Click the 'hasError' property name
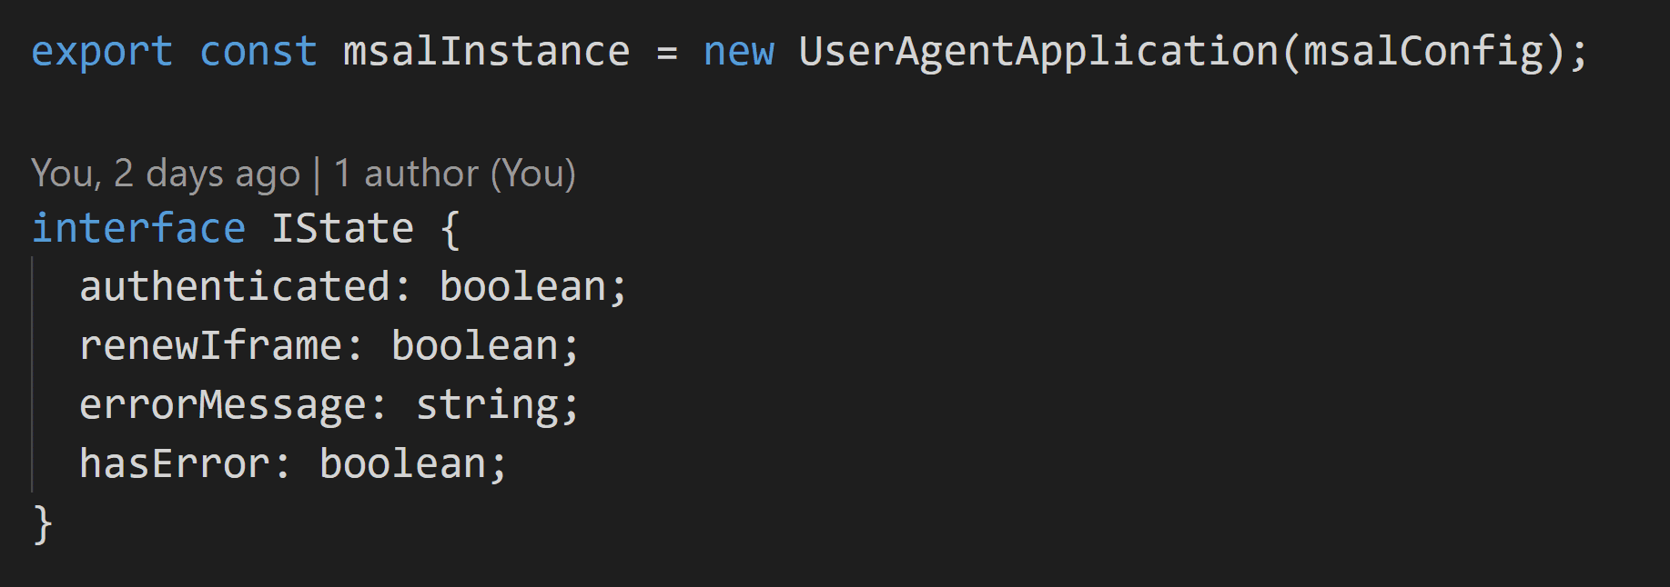The height and width of the screenshot is (587, 1670). [x=175, y=464]
